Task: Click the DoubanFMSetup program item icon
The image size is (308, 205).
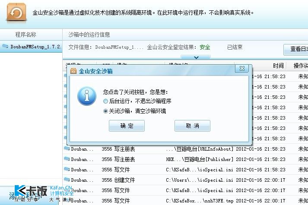Action: point(5,47)
